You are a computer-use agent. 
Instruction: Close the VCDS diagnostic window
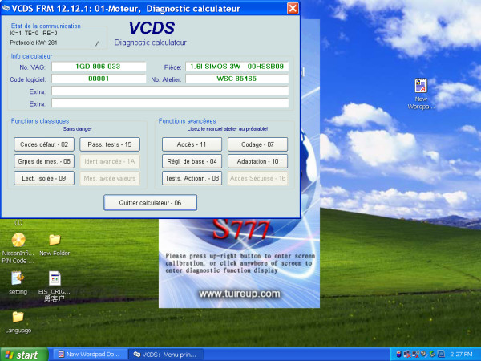click(293, 8)
